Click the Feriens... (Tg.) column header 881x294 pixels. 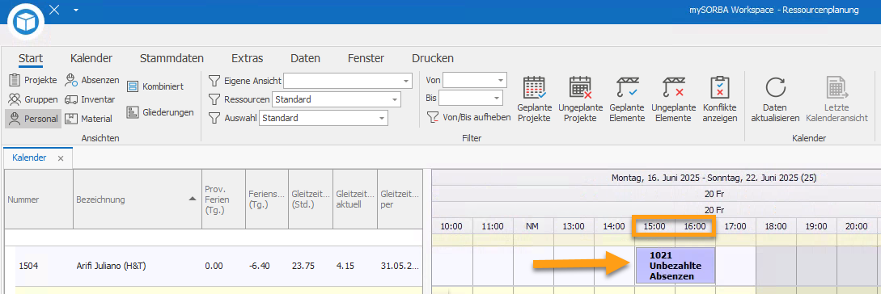point(267,199)
